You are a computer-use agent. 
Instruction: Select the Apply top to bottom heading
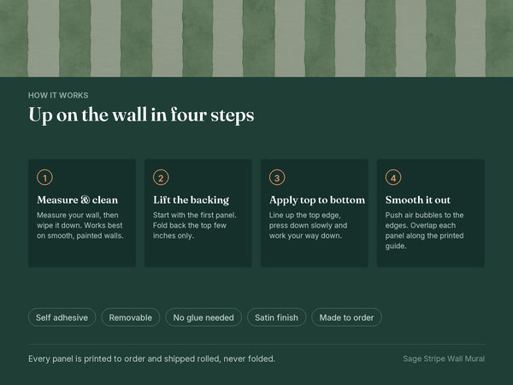pos(317,199)
